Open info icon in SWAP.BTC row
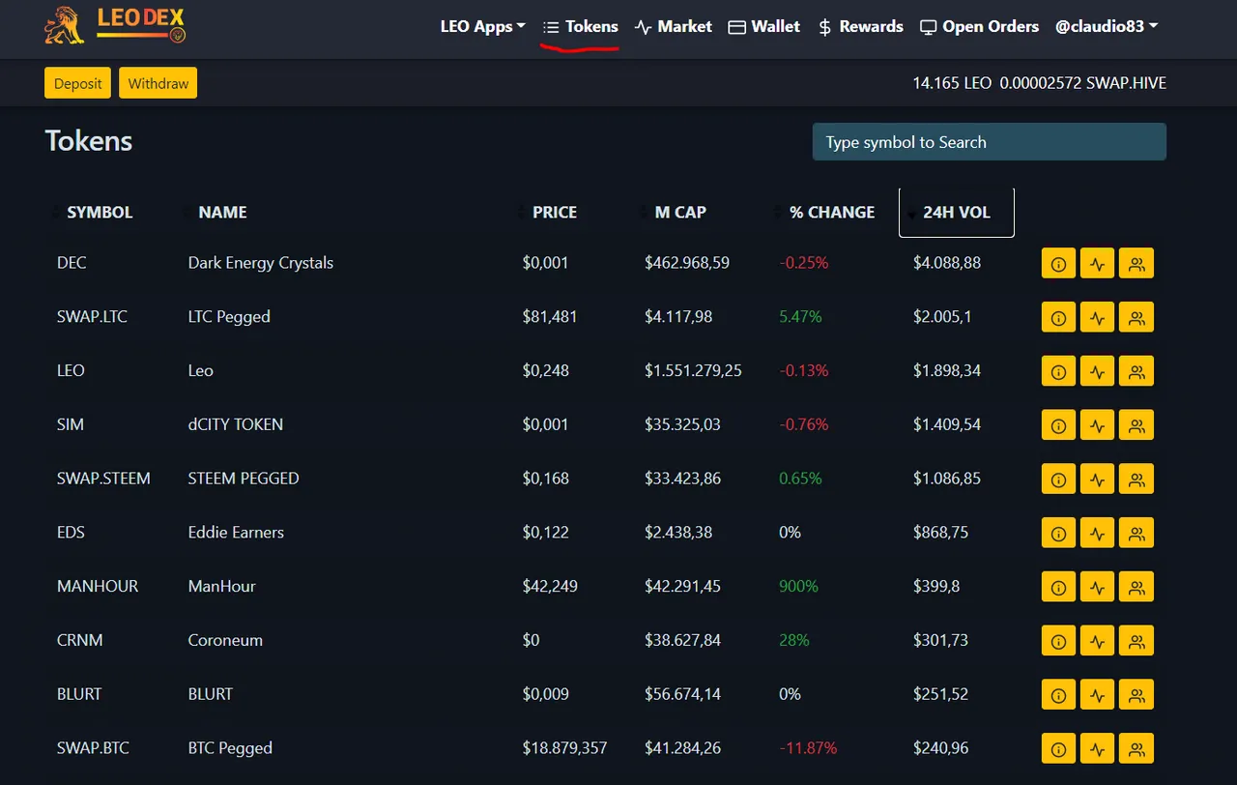The width and height of the screenshot is (1237, 785). [x=1058, y=748]
